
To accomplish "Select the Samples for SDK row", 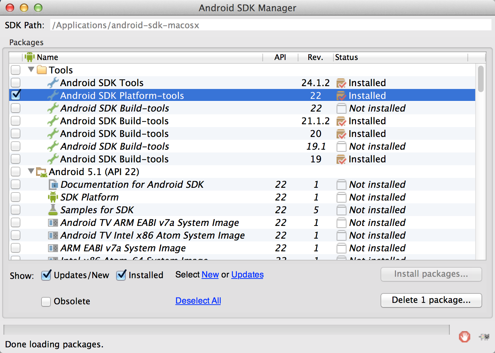I will (x=242, y=210).
